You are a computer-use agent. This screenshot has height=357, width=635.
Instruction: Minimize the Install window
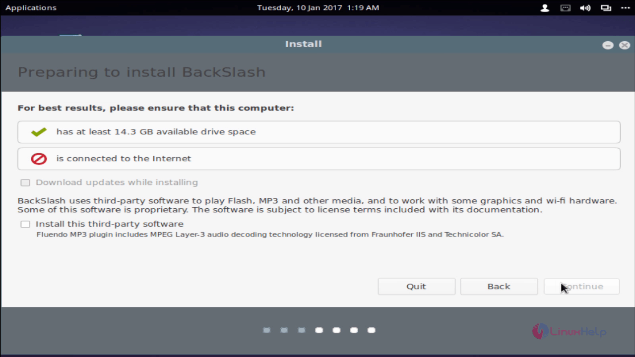(x=608, y=45)
